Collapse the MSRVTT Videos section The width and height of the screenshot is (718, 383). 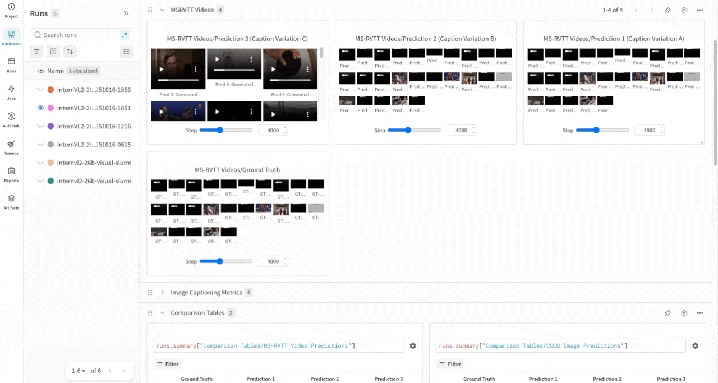pos(163,10)
